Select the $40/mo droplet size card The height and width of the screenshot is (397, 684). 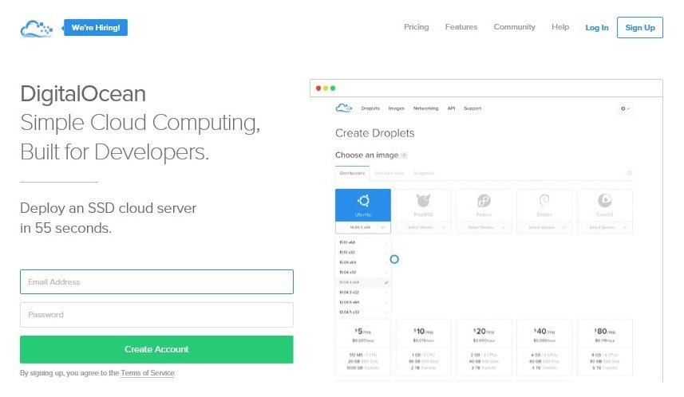click(544, 348)
